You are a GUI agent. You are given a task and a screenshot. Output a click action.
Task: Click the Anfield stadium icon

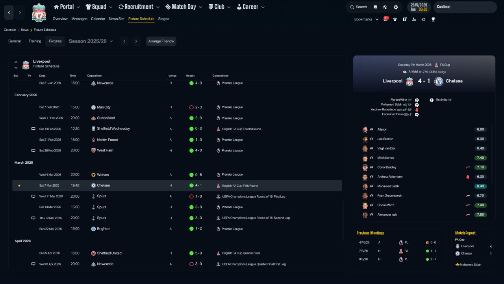coord(405,72)
